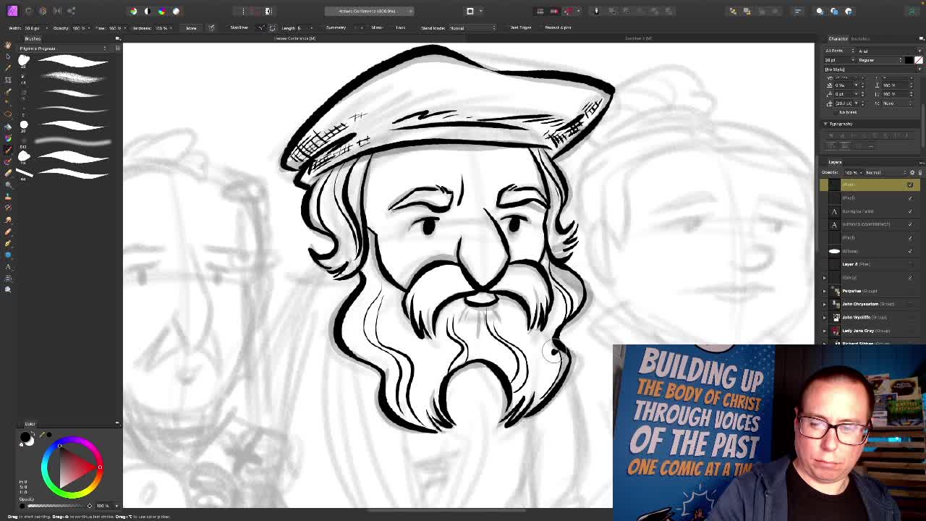Click the force pressure icon beside More
926x521 pixels.
tap(211, 27)
